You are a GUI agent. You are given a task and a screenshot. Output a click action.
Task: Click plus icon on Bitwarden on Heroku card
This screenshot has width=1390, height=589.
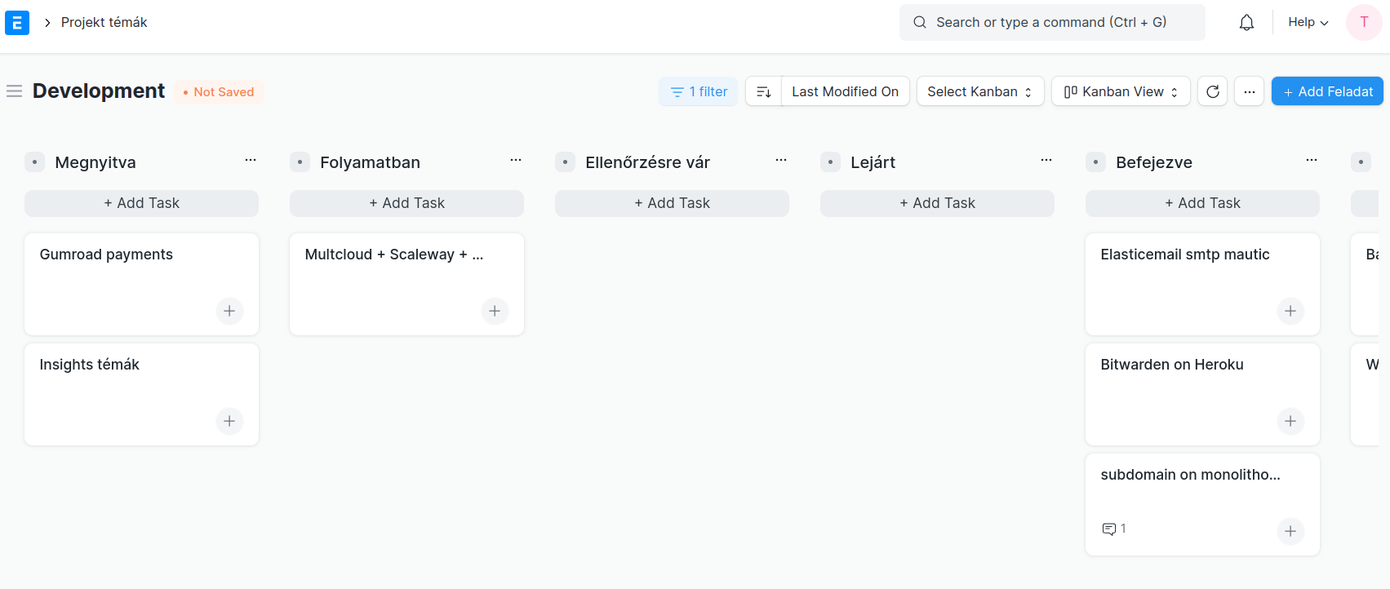tap(1290, 421)
